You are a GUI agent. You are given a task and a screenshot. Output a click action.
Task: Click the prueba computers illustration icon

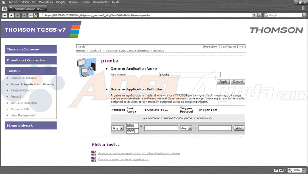87,68
